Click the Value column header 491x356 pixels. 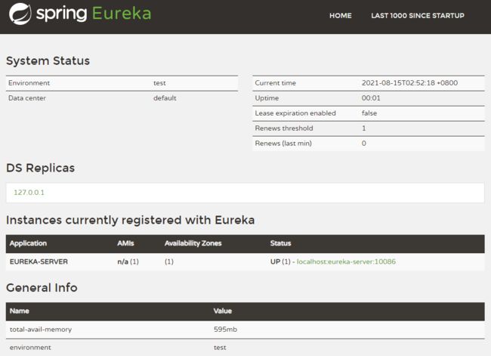point(223,311)
